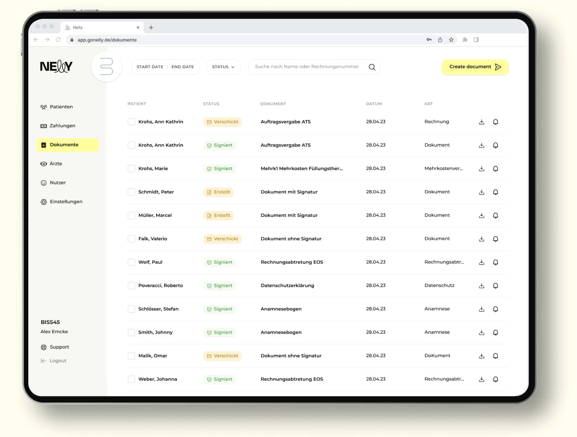Download Smith, Johnny Anamnesebogen
This screenshot has height=437, width=577.
(x=481, y=333)
